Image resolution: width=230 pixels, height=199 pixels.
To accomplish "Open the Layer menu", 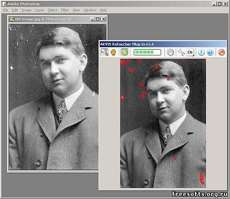I will (39, 10).
